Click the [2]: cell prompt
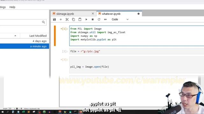204x114 pixels. tap(65, 51)
